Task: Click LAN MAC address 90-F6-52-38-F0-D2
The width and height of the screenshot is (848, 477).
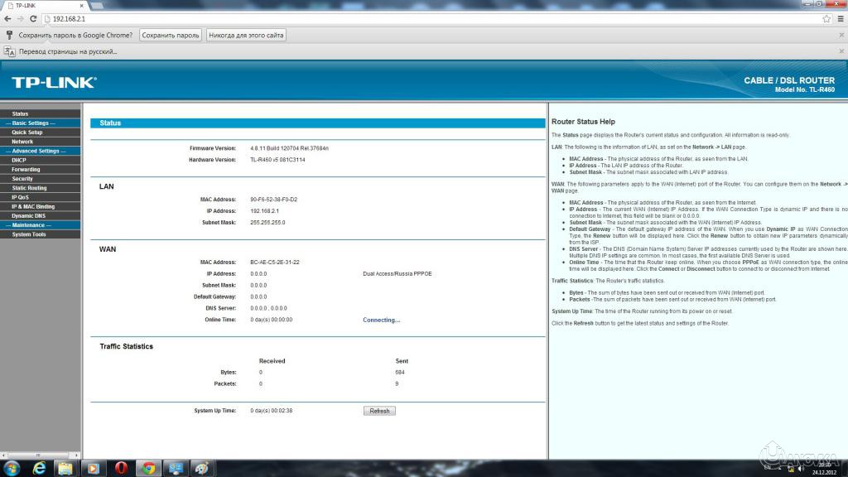Action: [273, 200]
